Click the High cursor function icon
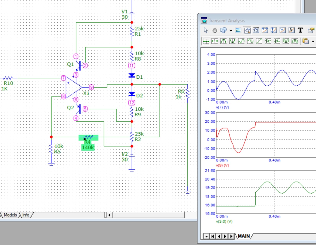The height and width of the screenshot is (245, 316). (x=241, y=41)
